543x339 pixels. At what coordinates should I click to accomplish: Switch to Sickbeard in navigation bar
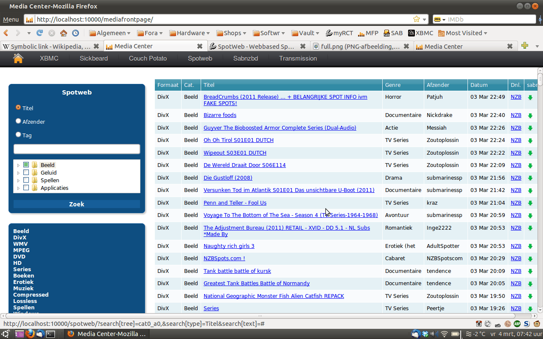click(x=94, y=58)
